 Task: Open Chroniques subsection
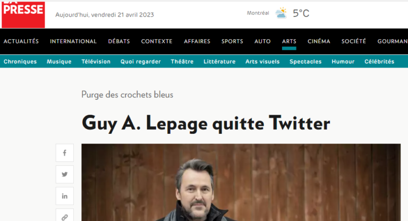(x=20, y=62)
